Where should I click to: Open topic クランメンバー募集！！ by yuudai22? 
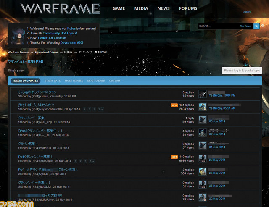pos(34,183)
